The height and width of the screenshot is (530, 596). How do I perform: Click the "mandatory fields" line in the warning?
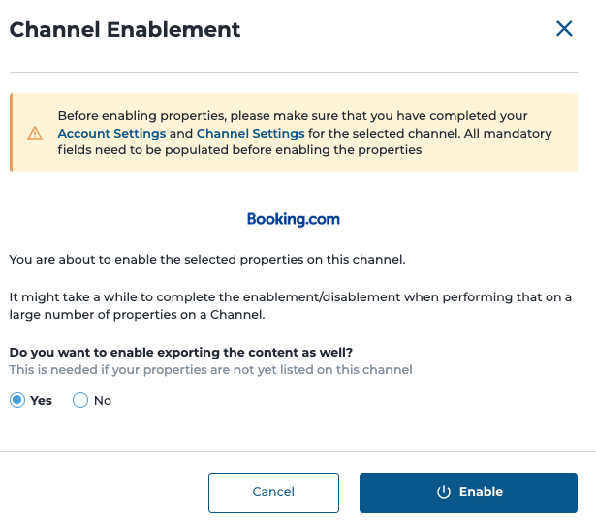239,150
